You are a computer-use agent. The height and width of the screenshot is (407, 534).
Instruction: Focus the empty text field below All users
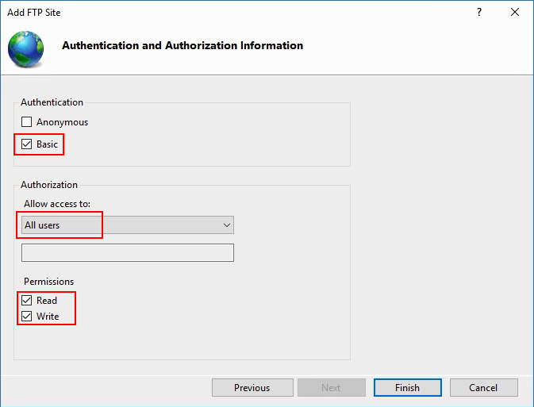(x=127, y=252)
